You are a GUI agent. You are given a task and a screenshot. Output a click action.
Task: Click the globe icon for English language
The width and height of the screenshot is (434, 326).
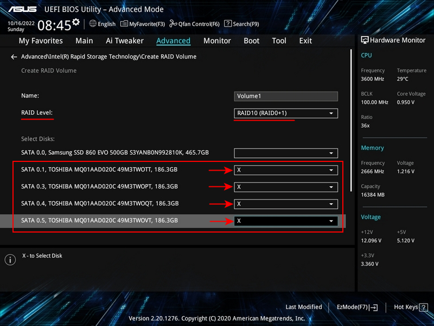[93, 24]
